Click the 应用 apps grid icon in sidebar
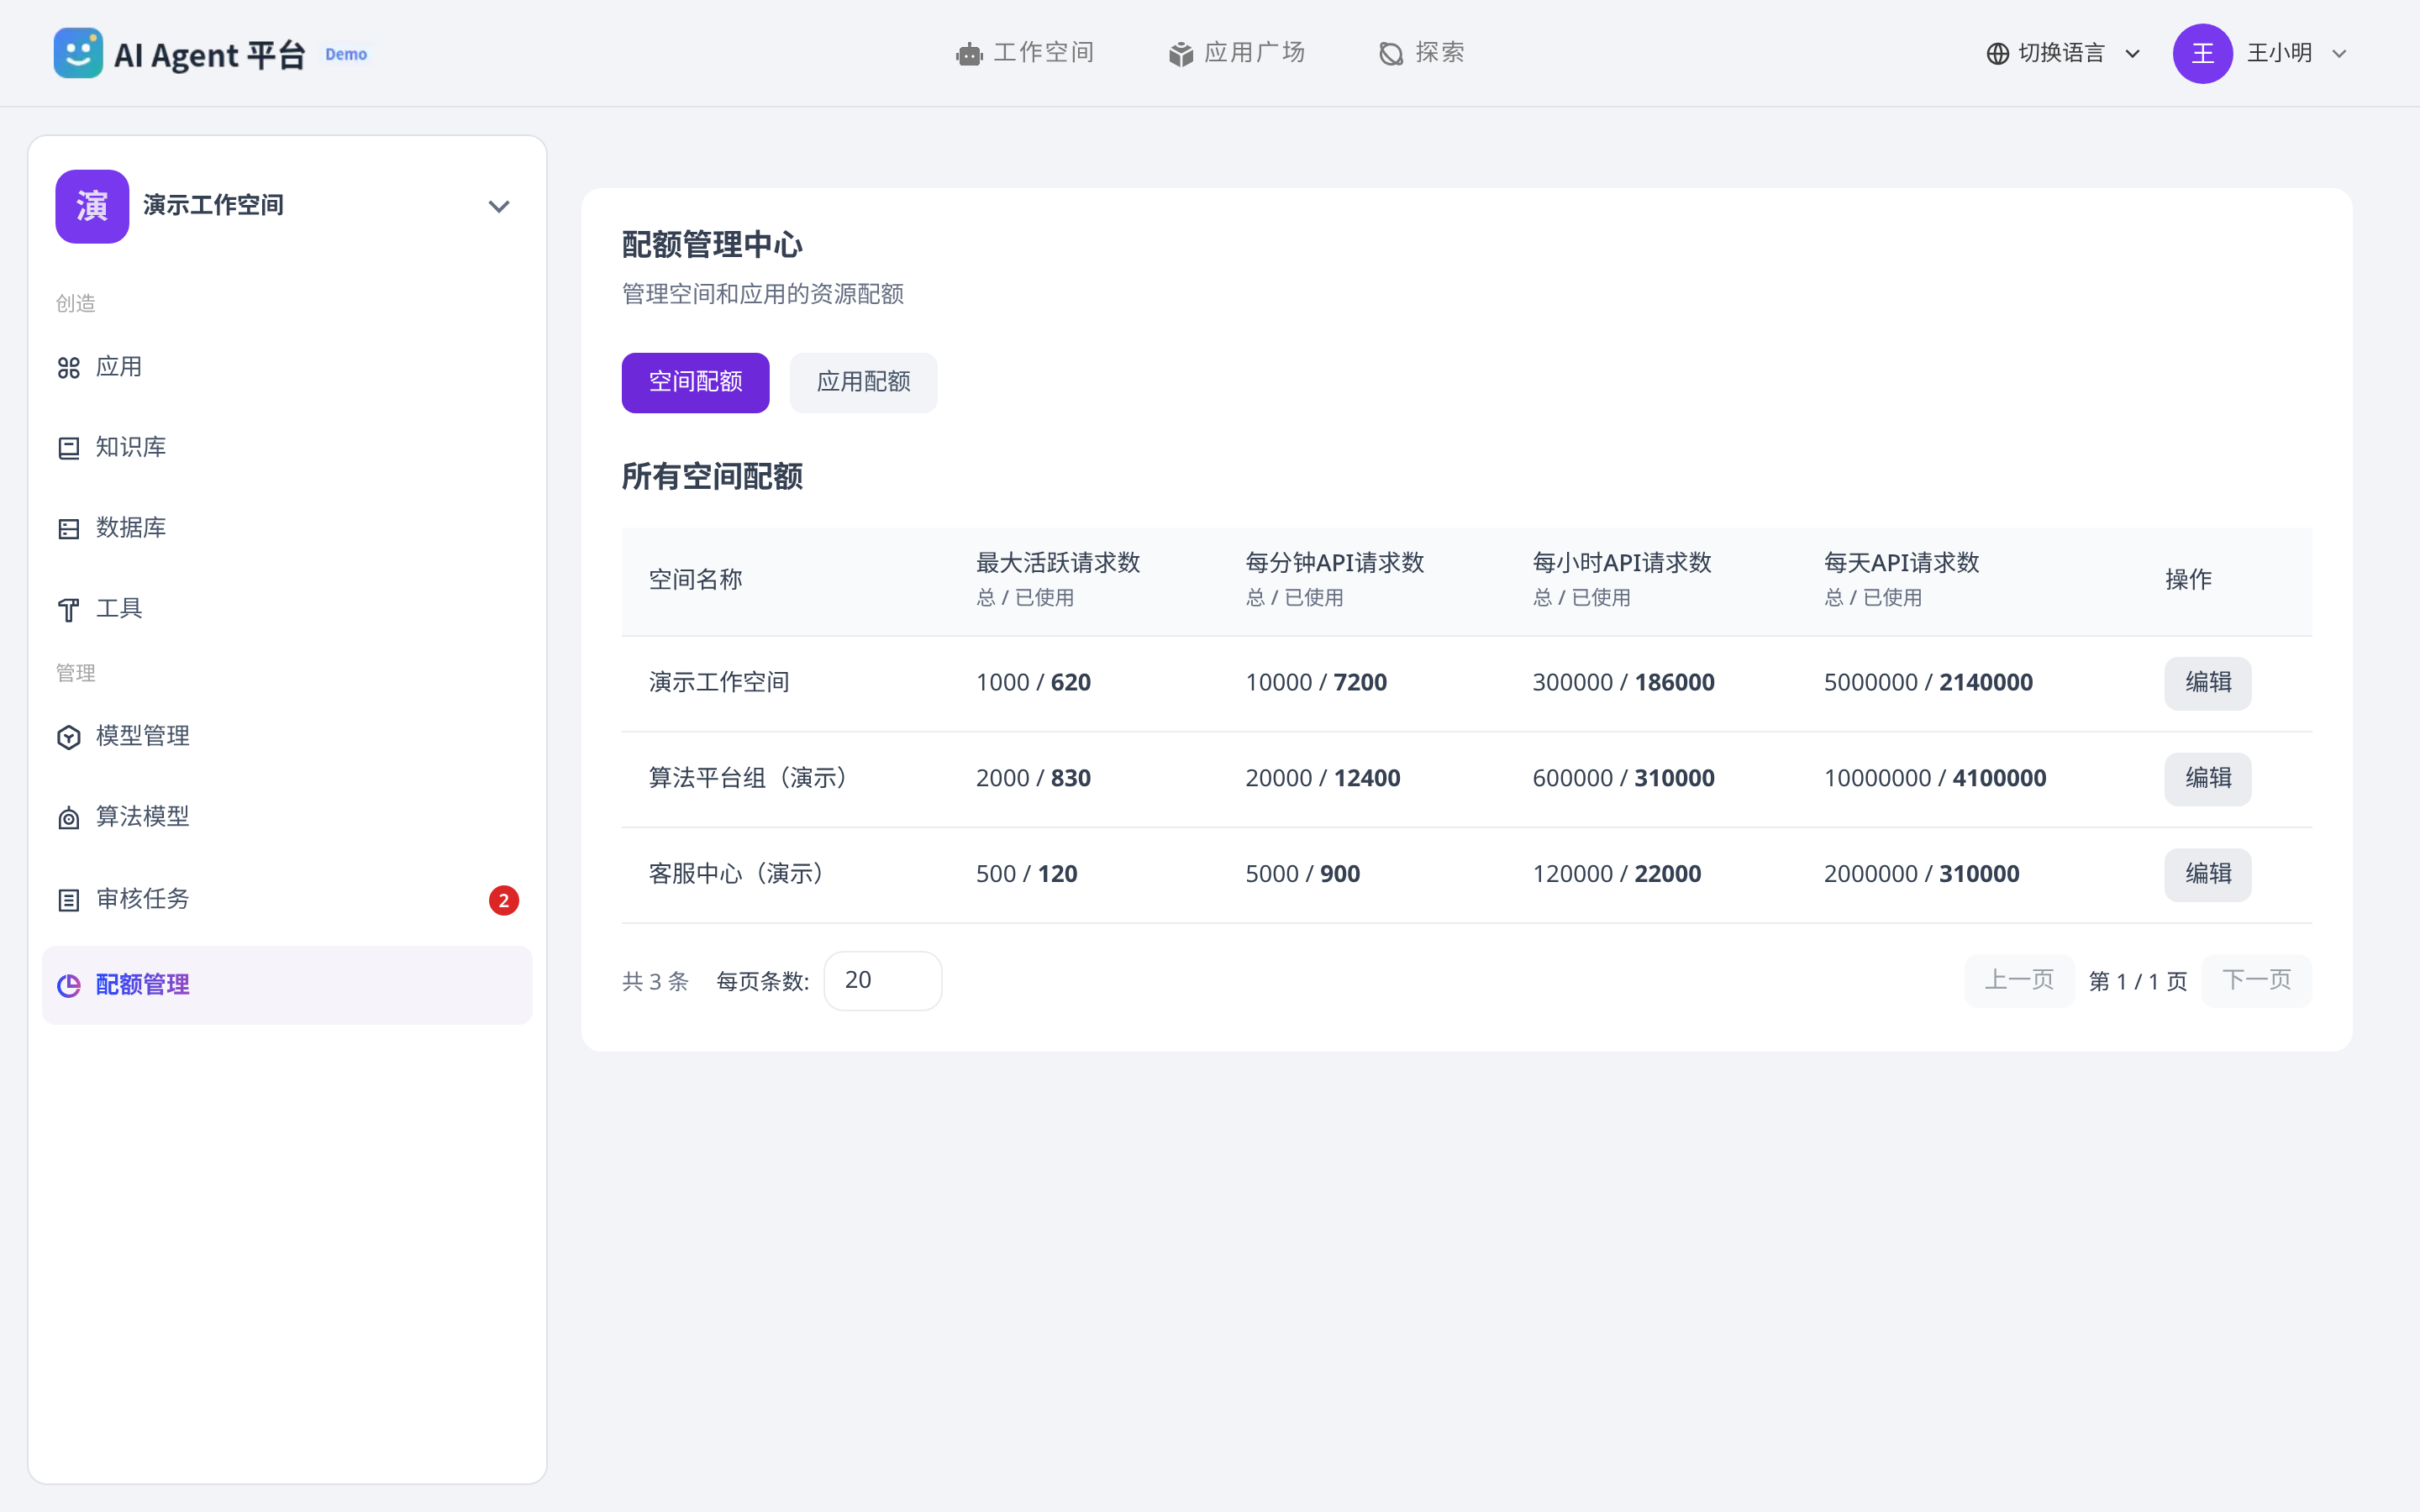 pos(69,368)
